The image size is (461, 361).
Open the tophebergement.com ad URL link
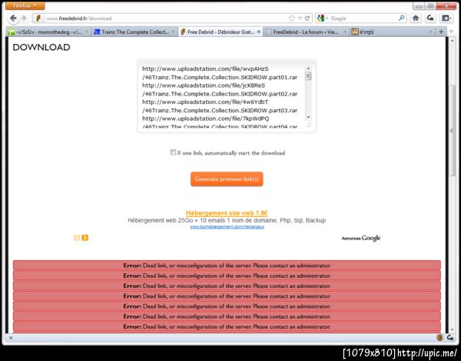pos(227,227)
